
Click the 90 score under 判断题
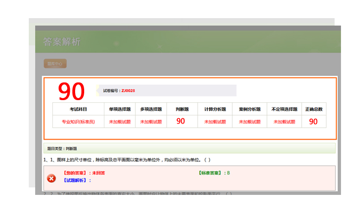coord(181,121)
